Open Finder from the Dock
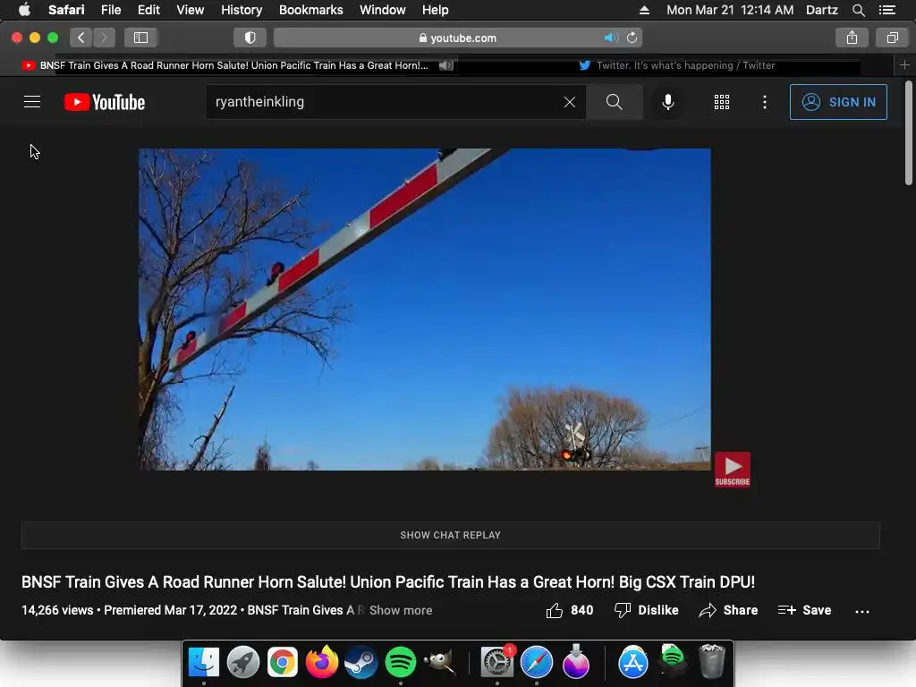This screenshot has width=916, height=687. click(203, 662)
